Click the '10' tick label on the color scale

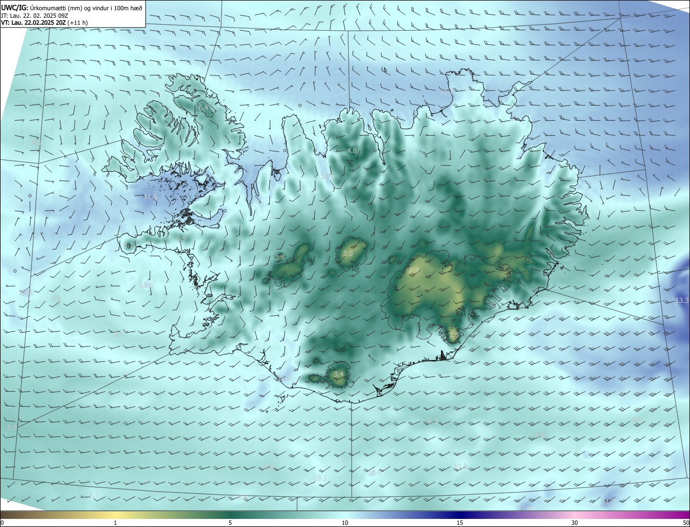pos(345,523)
